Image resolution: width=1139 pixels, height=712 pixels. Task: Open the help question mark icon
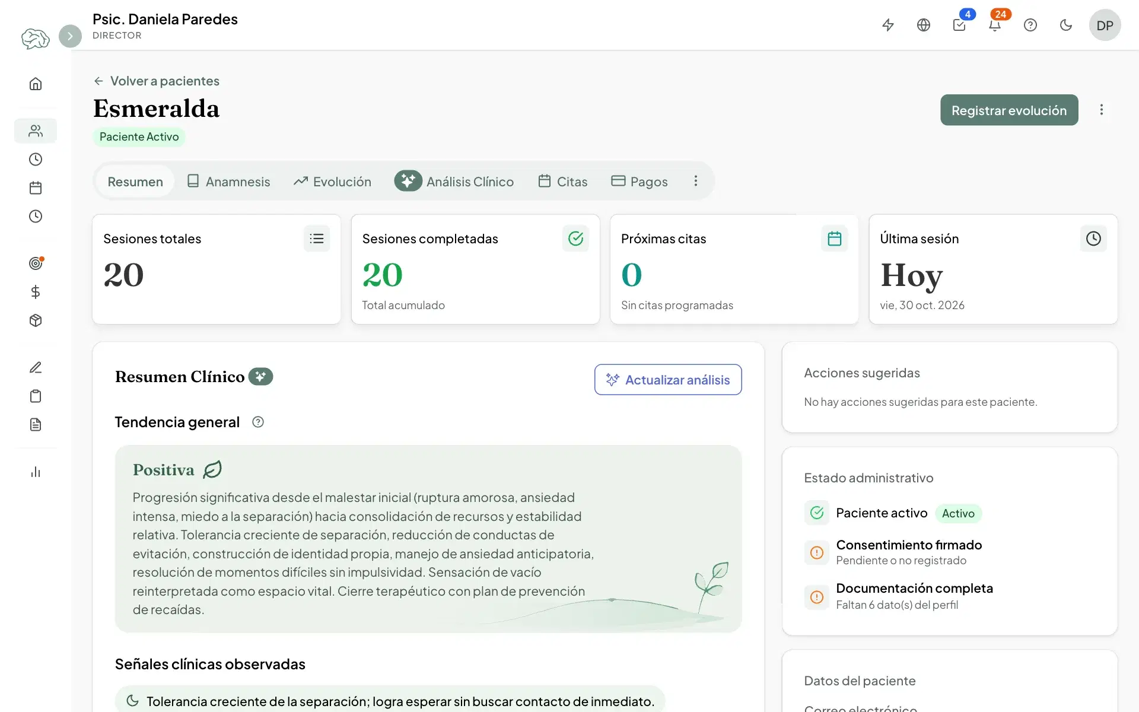pos(1030,25)
